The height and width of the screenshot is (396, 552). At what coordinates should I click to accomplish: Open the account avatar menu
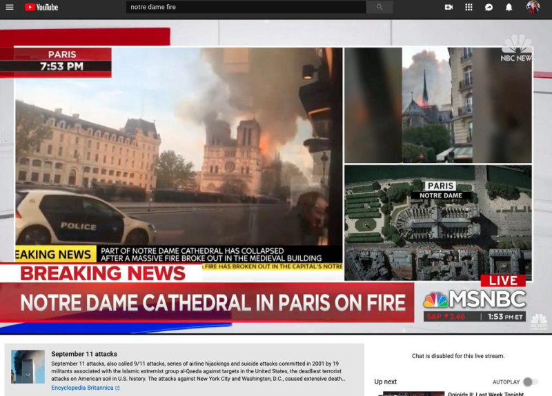[x=533, y=7]
